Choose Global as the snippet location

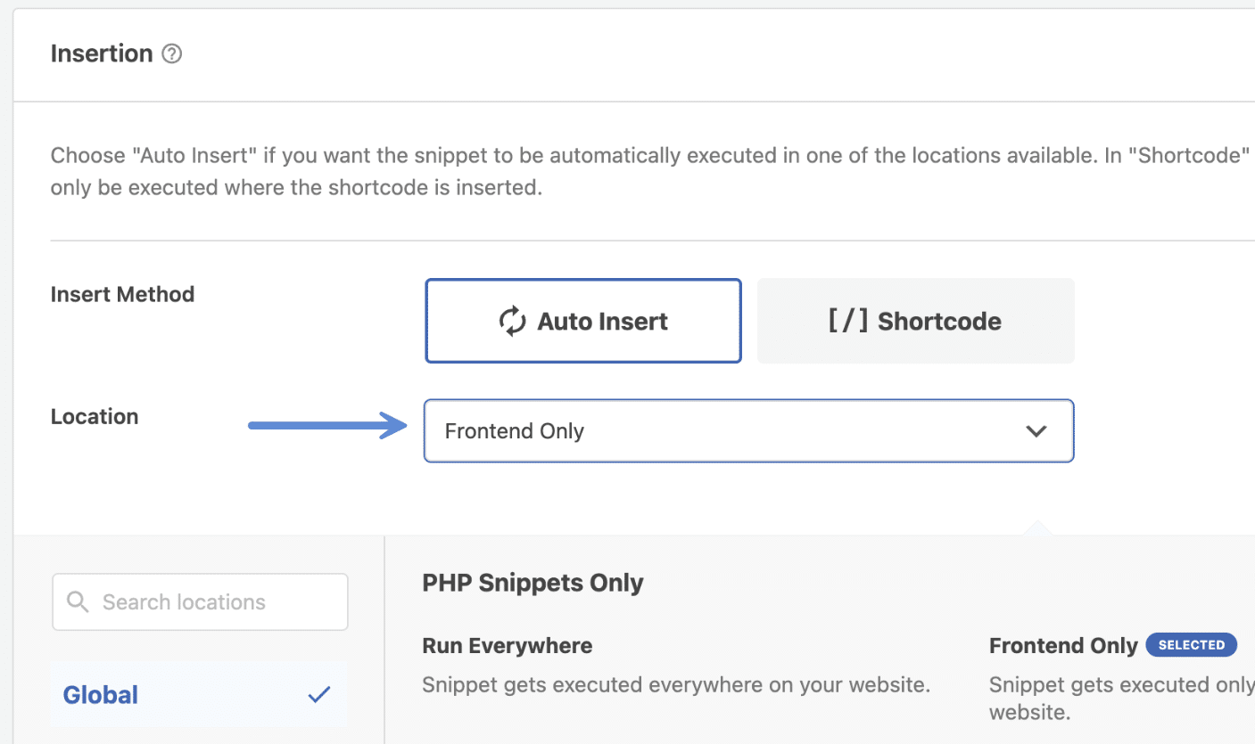[x=100, y=694]
